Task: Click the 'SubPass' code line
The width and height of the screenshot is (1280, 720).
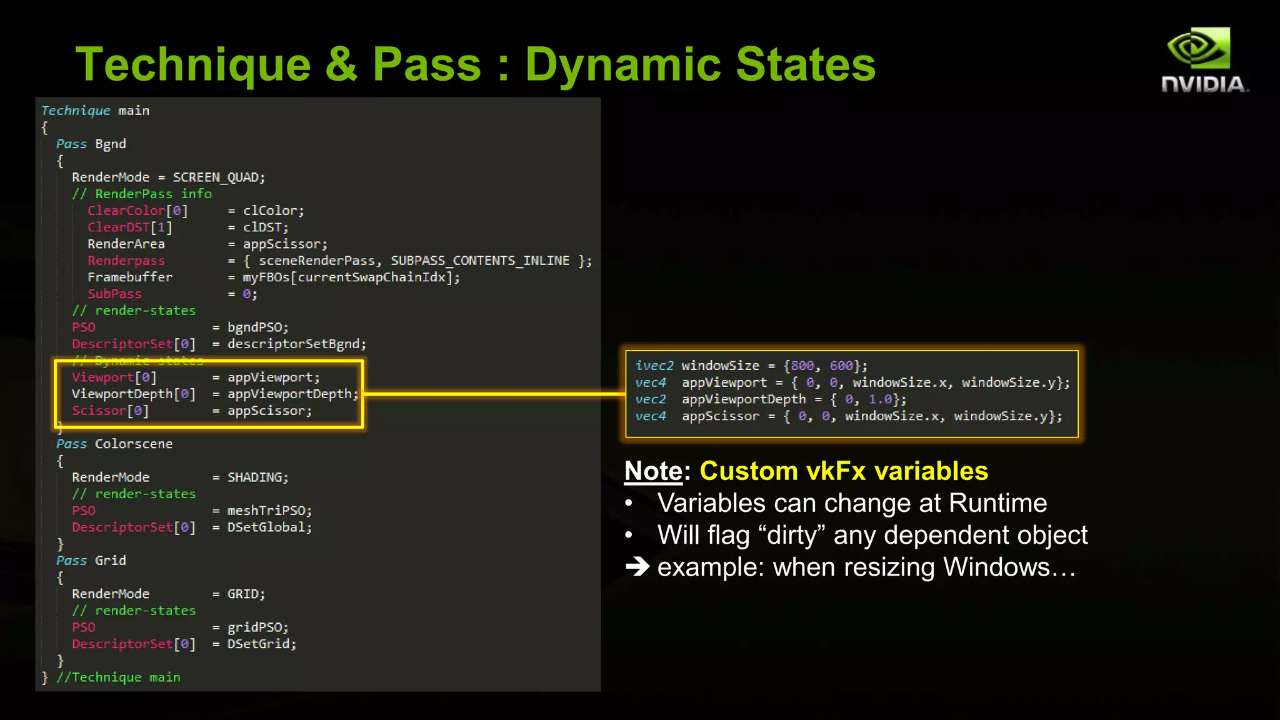Action: tap(172, 294)
